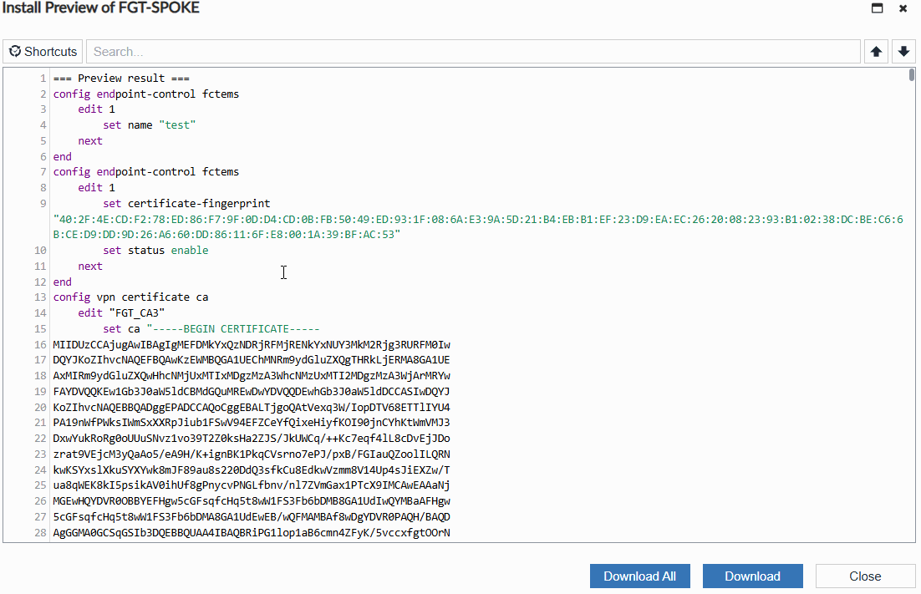Click 'edit "FGT_CA3"' line
This screenshot has height=594, width=921.
click(x=121, y=313)
